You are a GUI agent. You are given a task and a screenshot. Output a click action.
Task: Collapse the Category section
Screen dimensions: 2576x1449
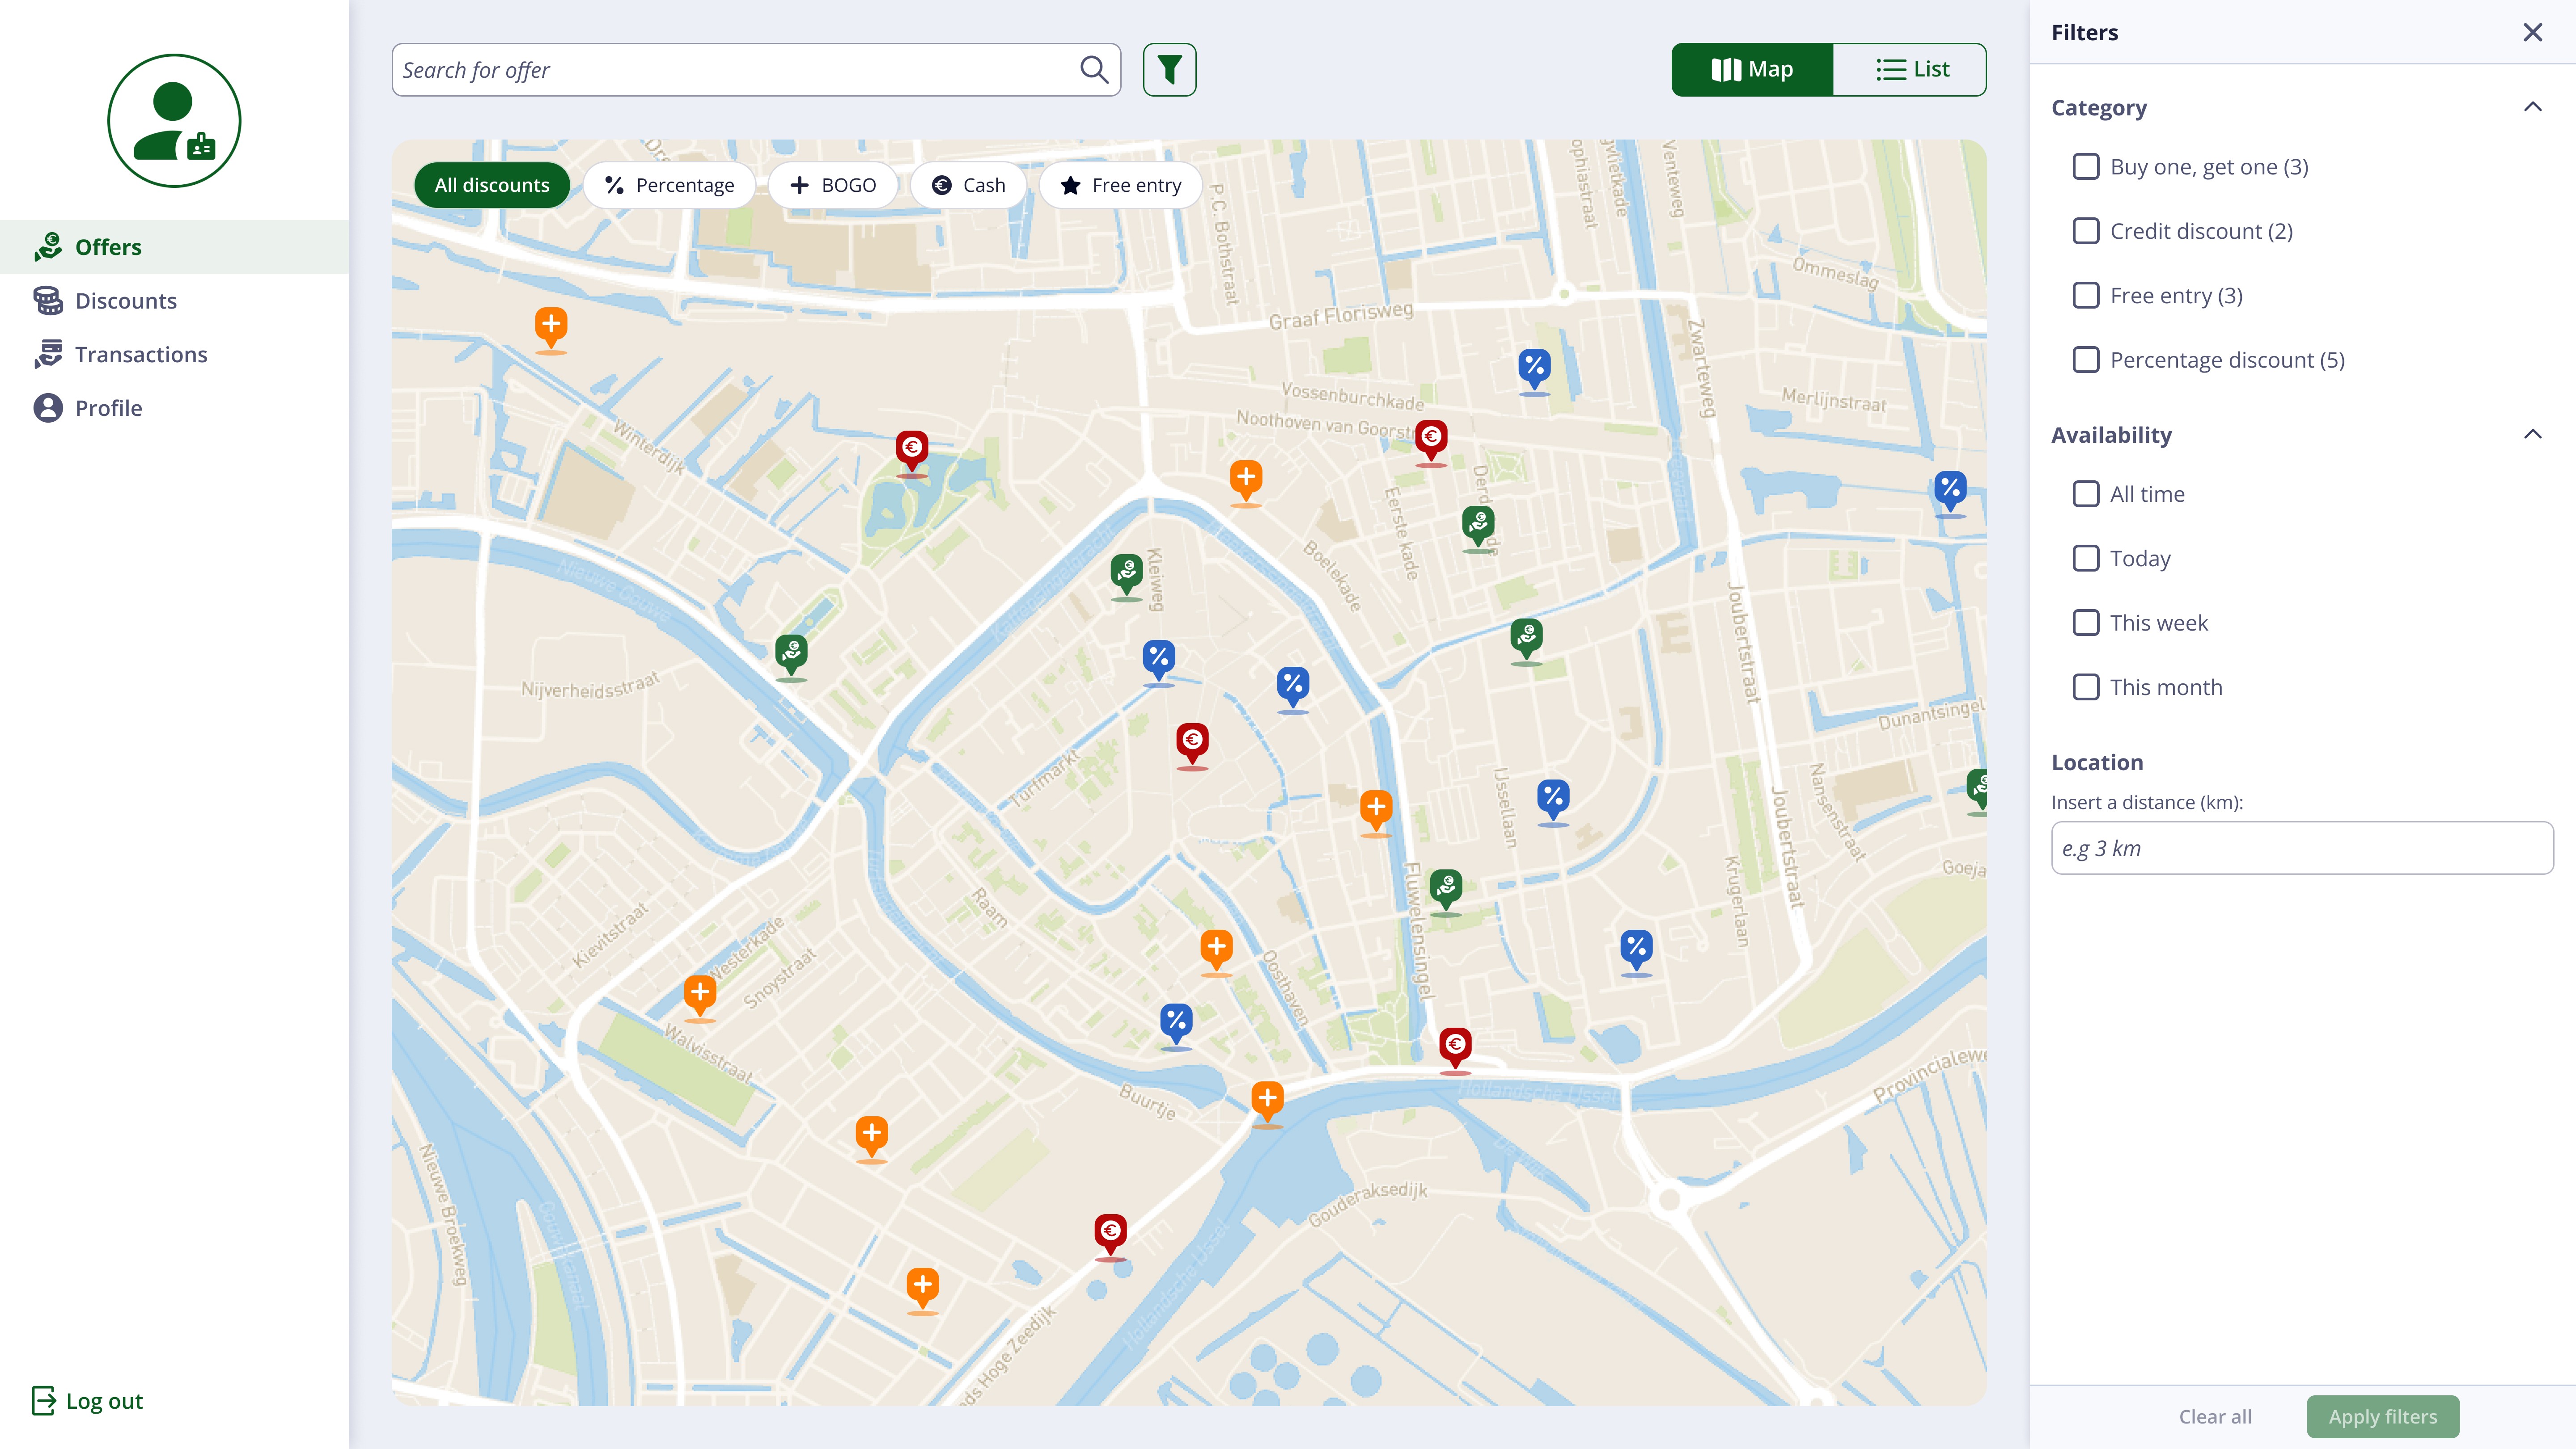tap(2532, 107)
